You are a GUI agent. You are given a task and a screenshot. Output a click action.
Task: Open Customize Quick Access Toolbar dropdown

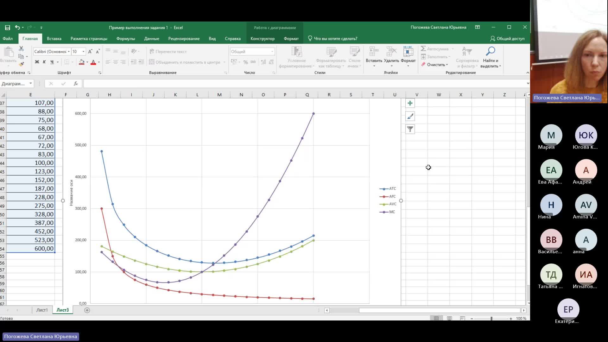[x=41, y=28]
